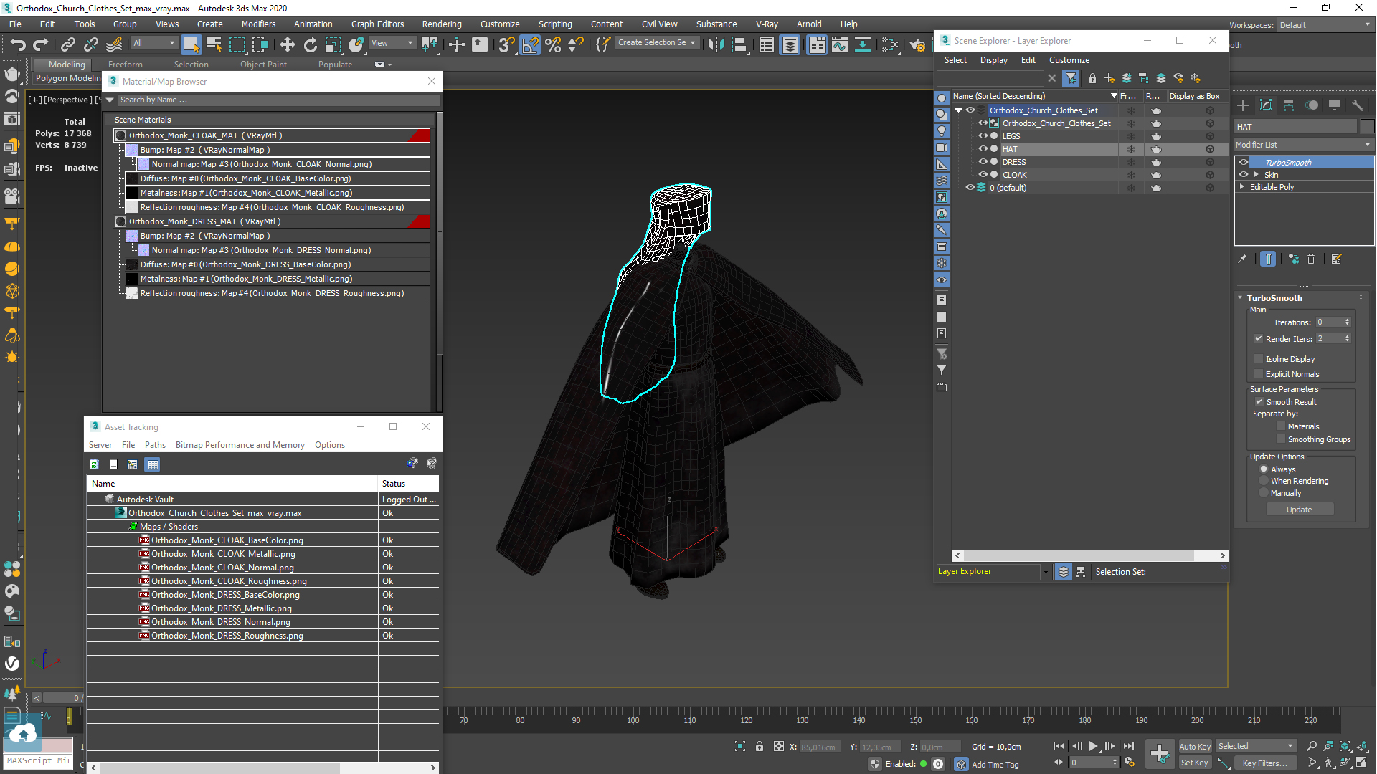The height and width of the screenshot is (774, 1377).
Task: Remove modifier with the trash can icon
Action: tap(1311, 259)
